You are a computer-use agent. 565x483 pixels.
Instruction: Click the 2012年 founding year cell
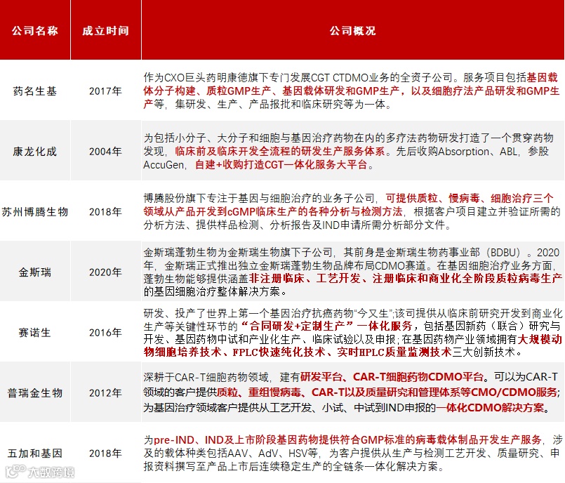pyautogui.click(x=105, y=393)
